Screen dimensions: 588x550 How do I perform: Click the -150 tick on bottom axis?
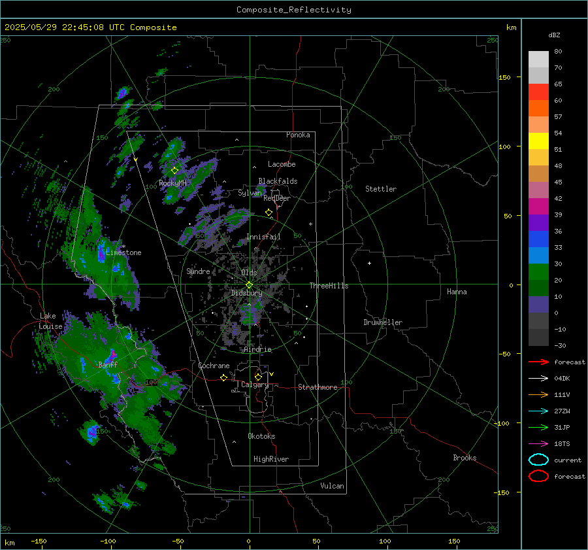tap(39, 541)
